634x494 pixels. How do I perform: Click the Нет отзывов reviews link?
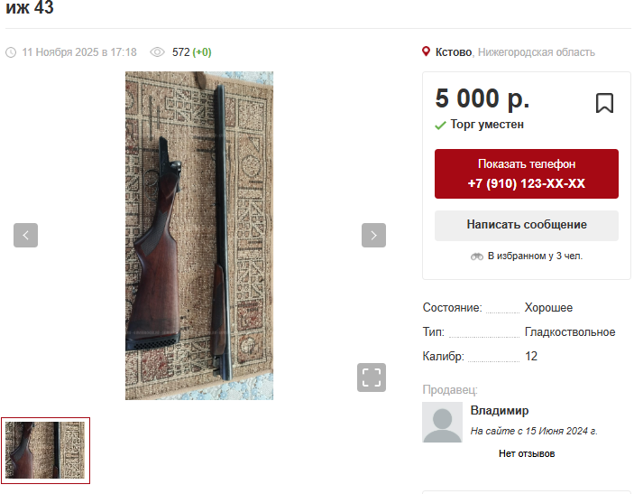pyautogui.click(x=527, y=453)
